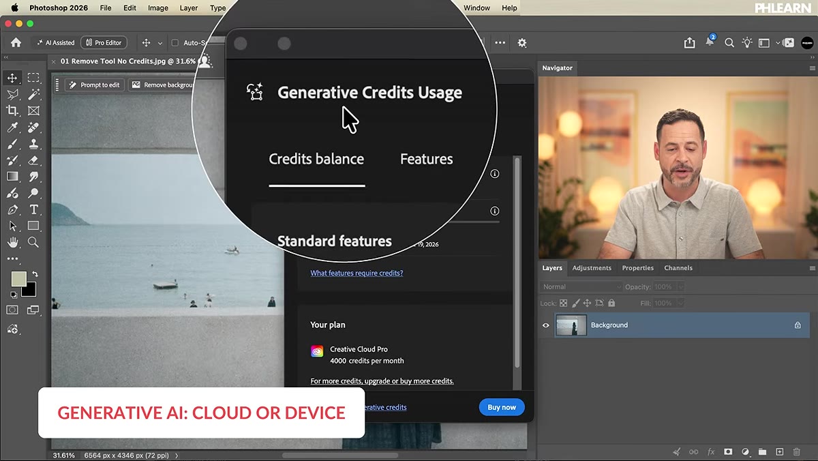This screenshot has width=818, height=461.
Task: Select the Gradient tool
Action: tap(12, 177)
